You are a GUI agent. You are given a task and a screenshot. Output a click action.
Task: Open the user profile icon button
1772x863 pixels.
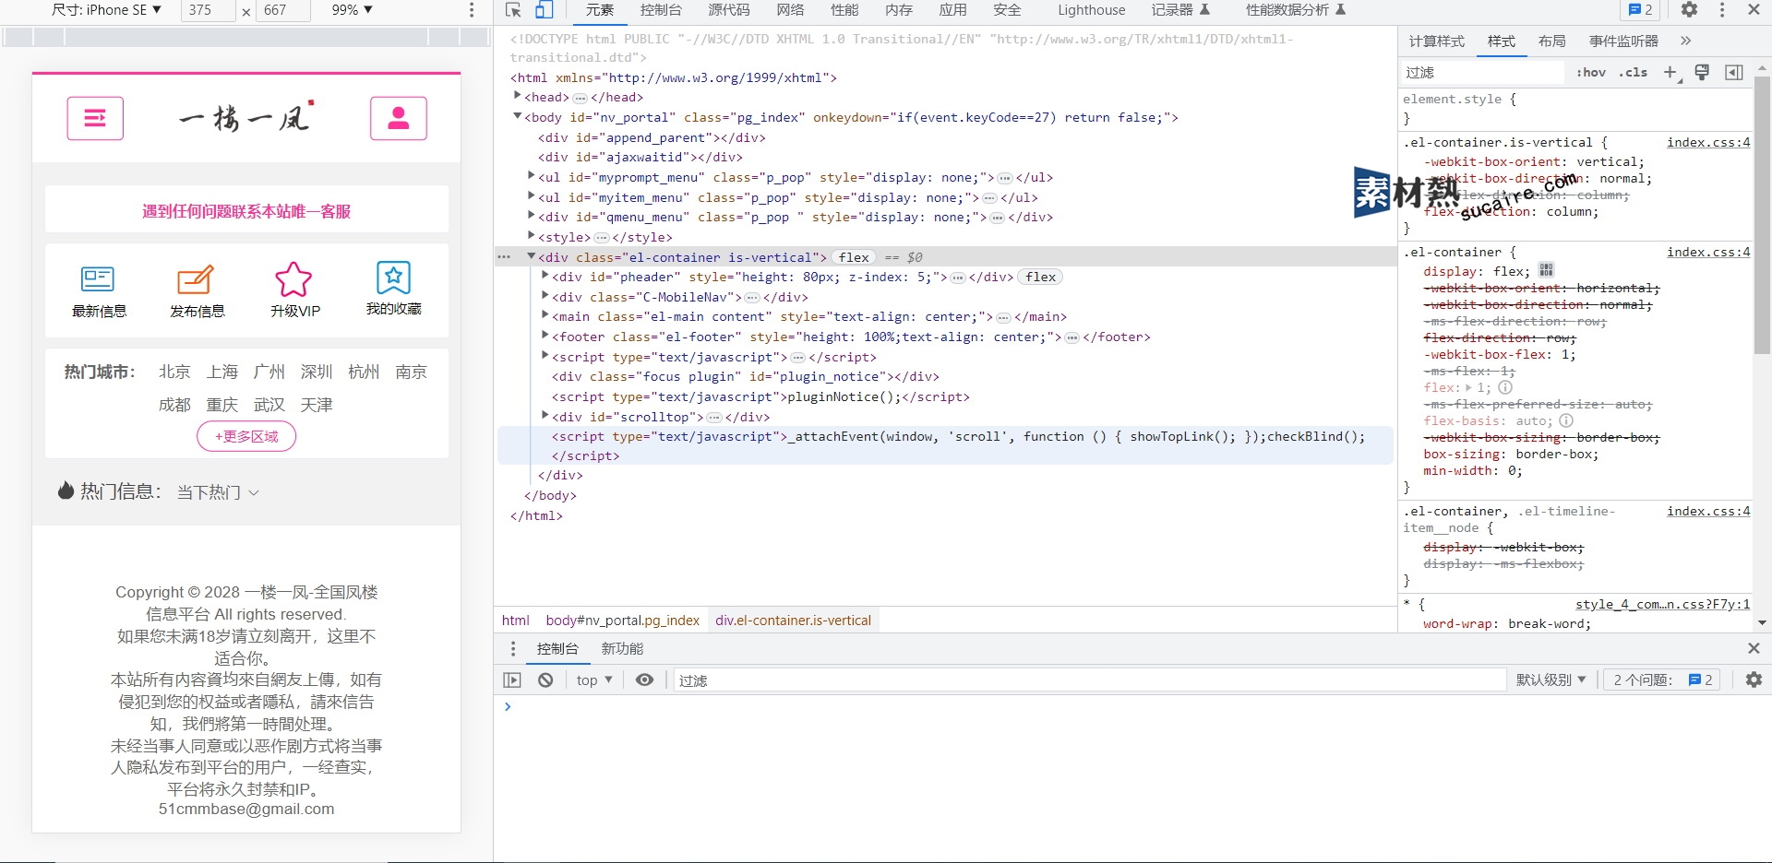399,118
